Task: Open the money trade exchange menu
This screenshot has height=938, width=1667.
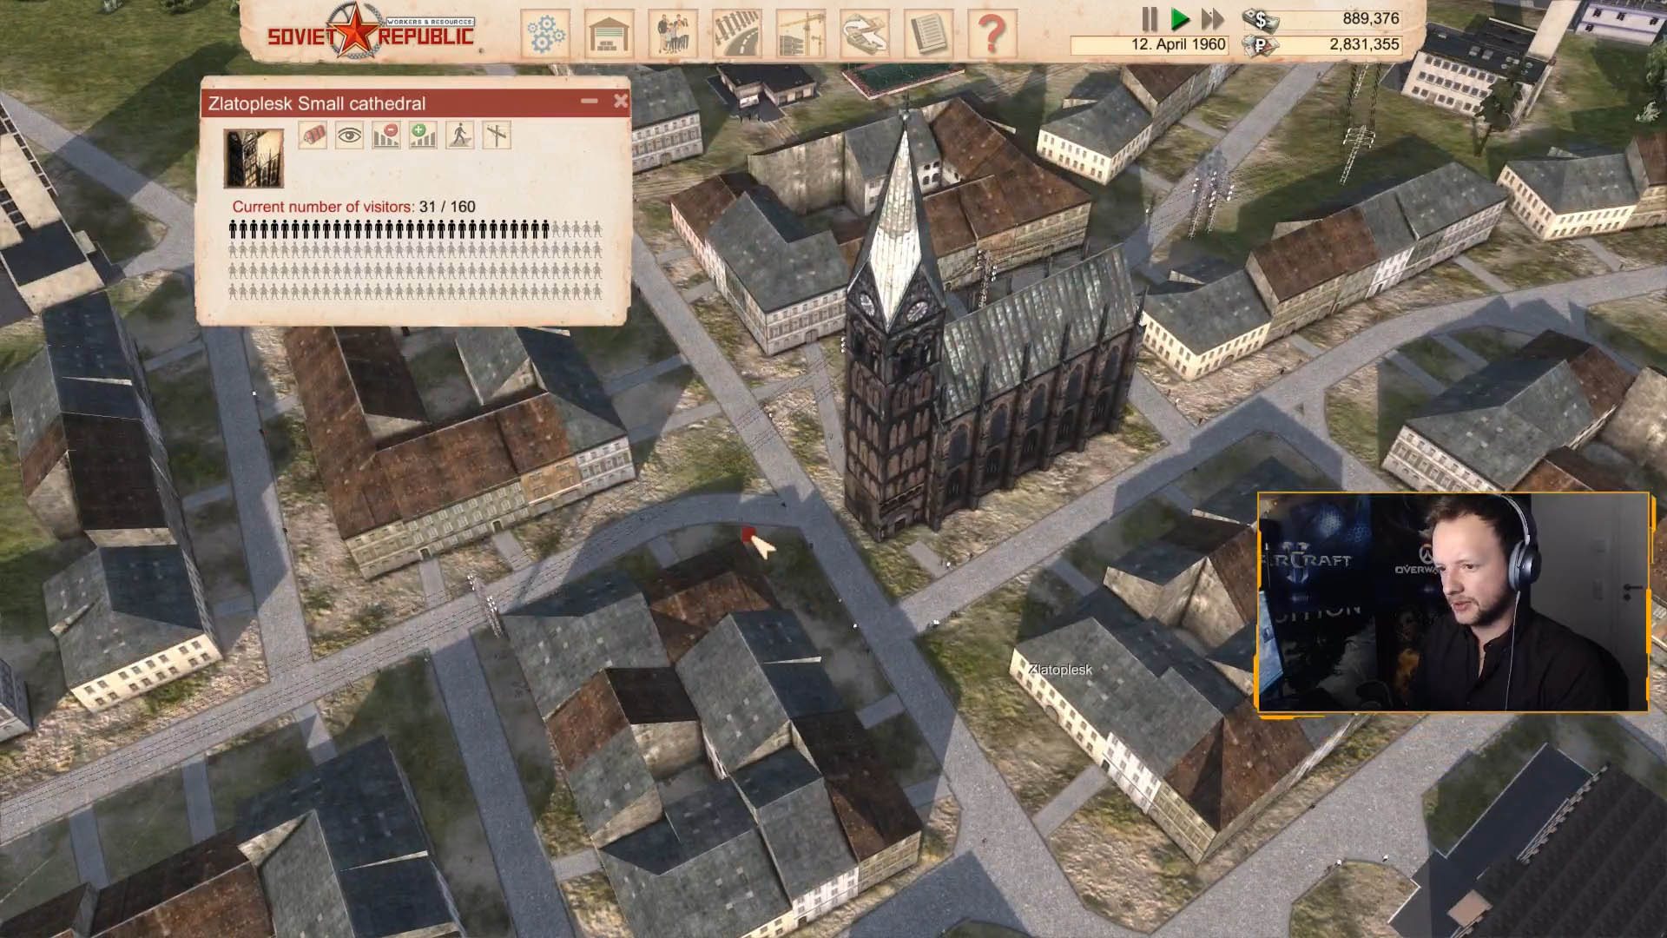Action: [865, 34]
